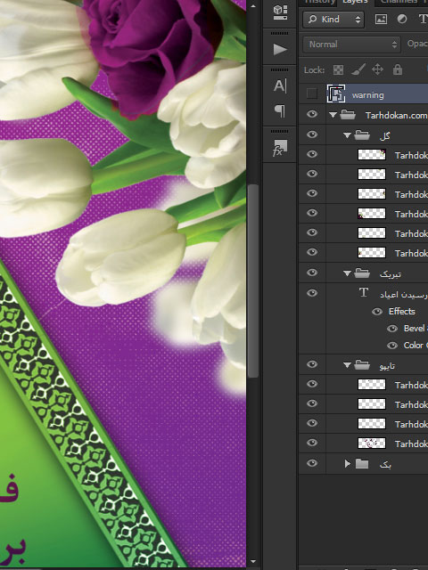Expand the بک group triangle

[347, 463]
